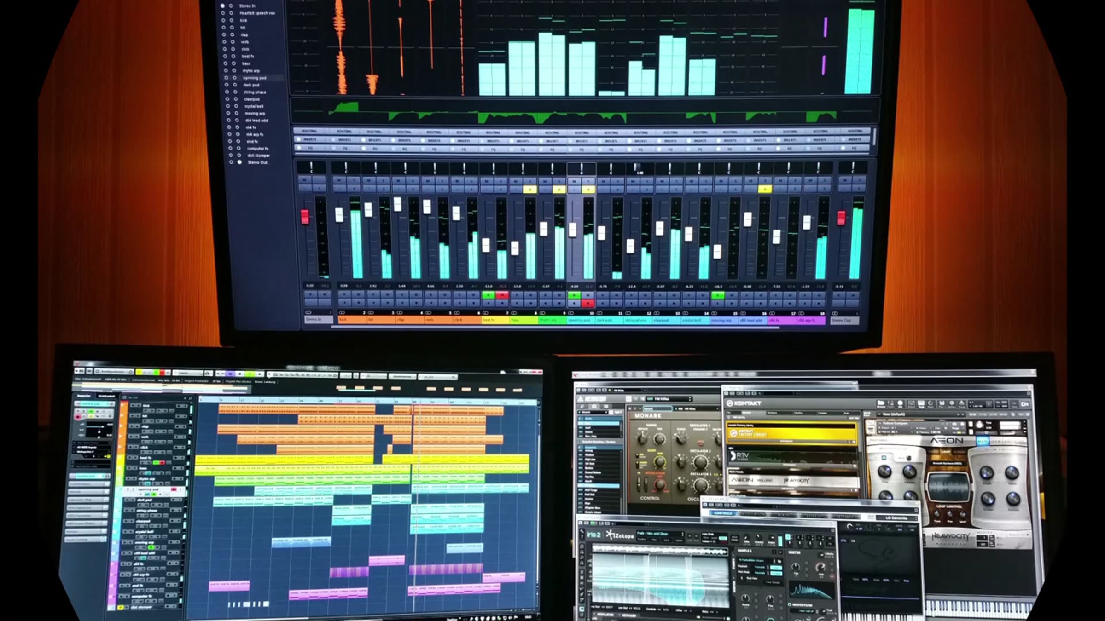The image size is (1105, 621).
Task: Expand the LD Dementia preset selector
Action: click(x=896, y=518)
